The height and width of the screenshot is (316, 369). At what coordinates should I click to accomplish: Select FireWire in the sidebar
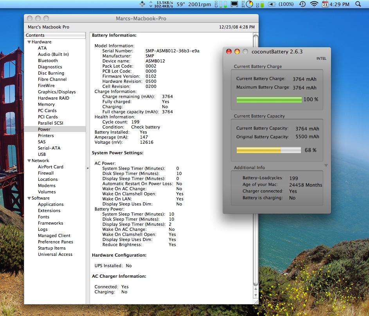pos(46,86)
